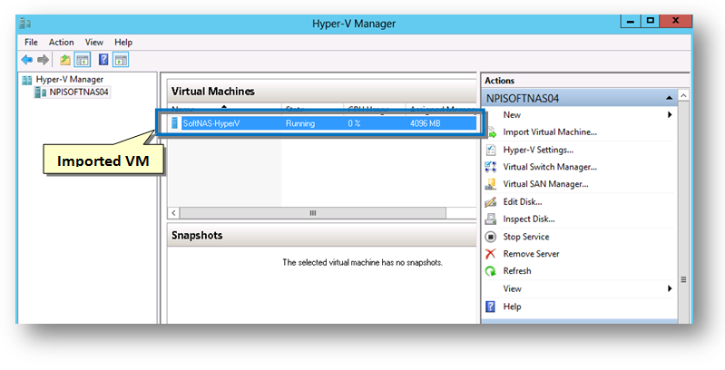Click the red X Remove Server icon
Screen dimensions: 725x370
491,254
